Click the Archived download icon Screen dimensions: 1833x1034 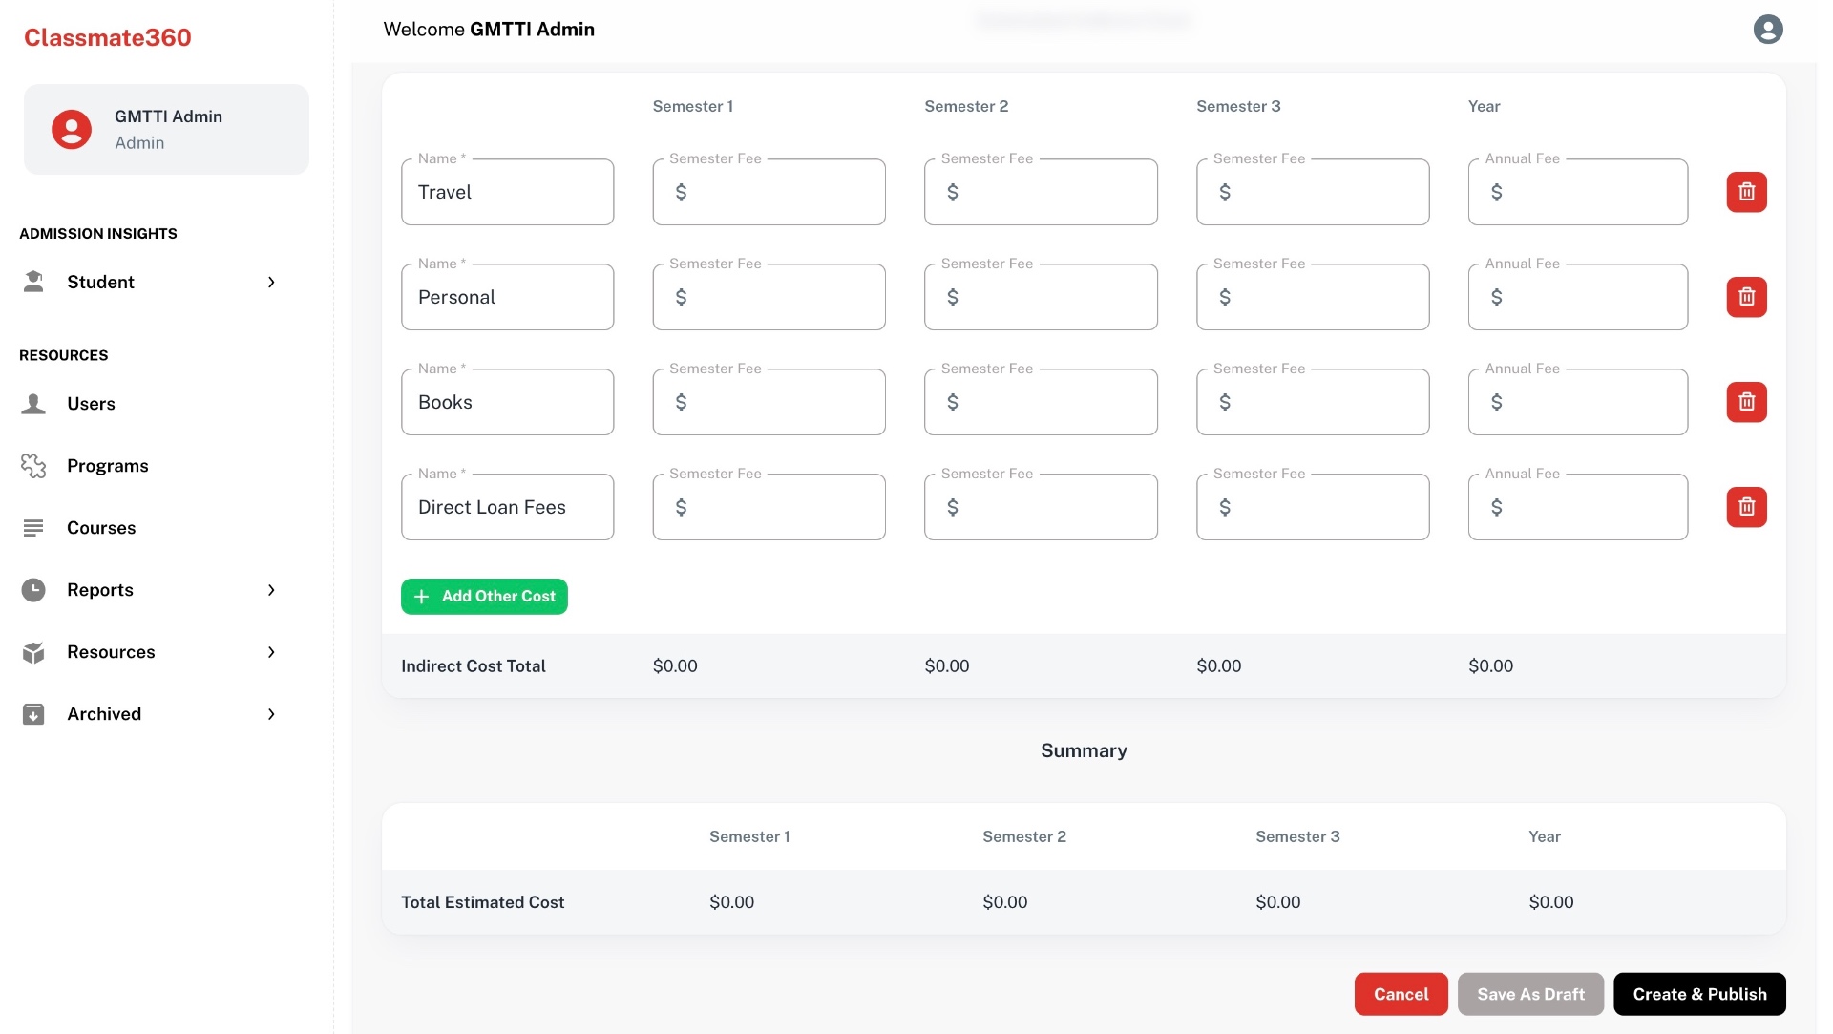coord(33,714)
